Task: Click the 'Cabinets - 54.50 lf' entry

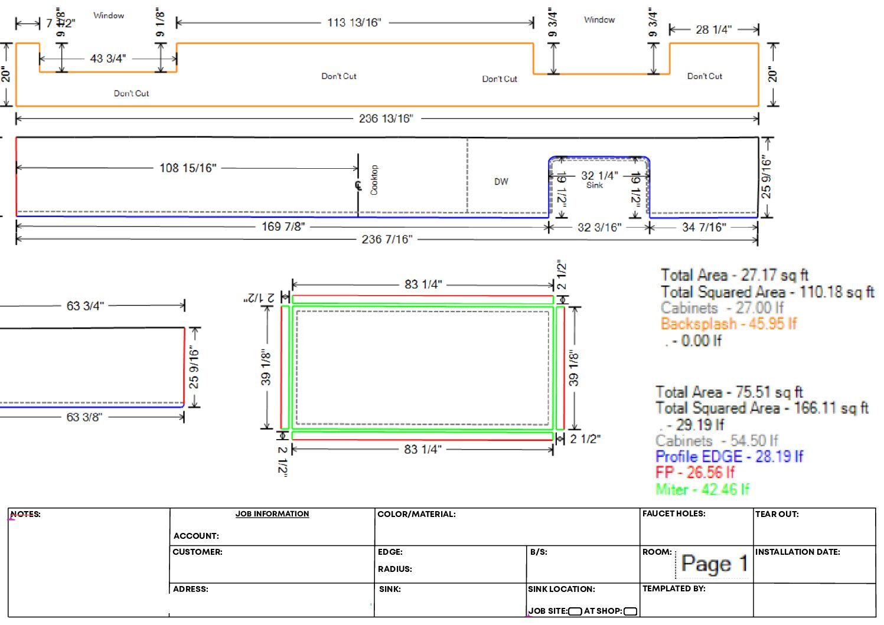Action: [717, 440]
